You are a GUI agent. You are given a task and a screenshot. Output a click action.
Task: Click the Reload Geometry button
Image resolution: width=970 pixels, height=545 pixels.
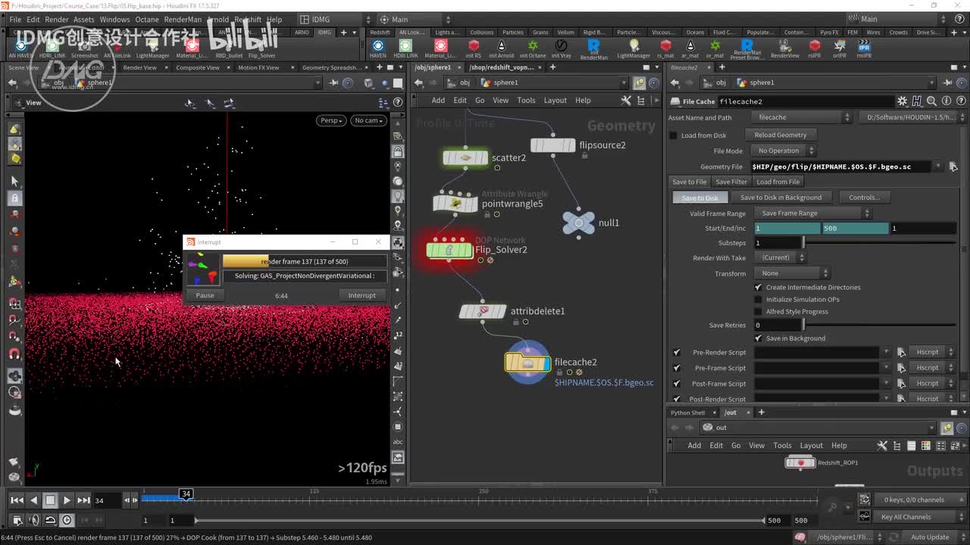(x=780, y=135)
